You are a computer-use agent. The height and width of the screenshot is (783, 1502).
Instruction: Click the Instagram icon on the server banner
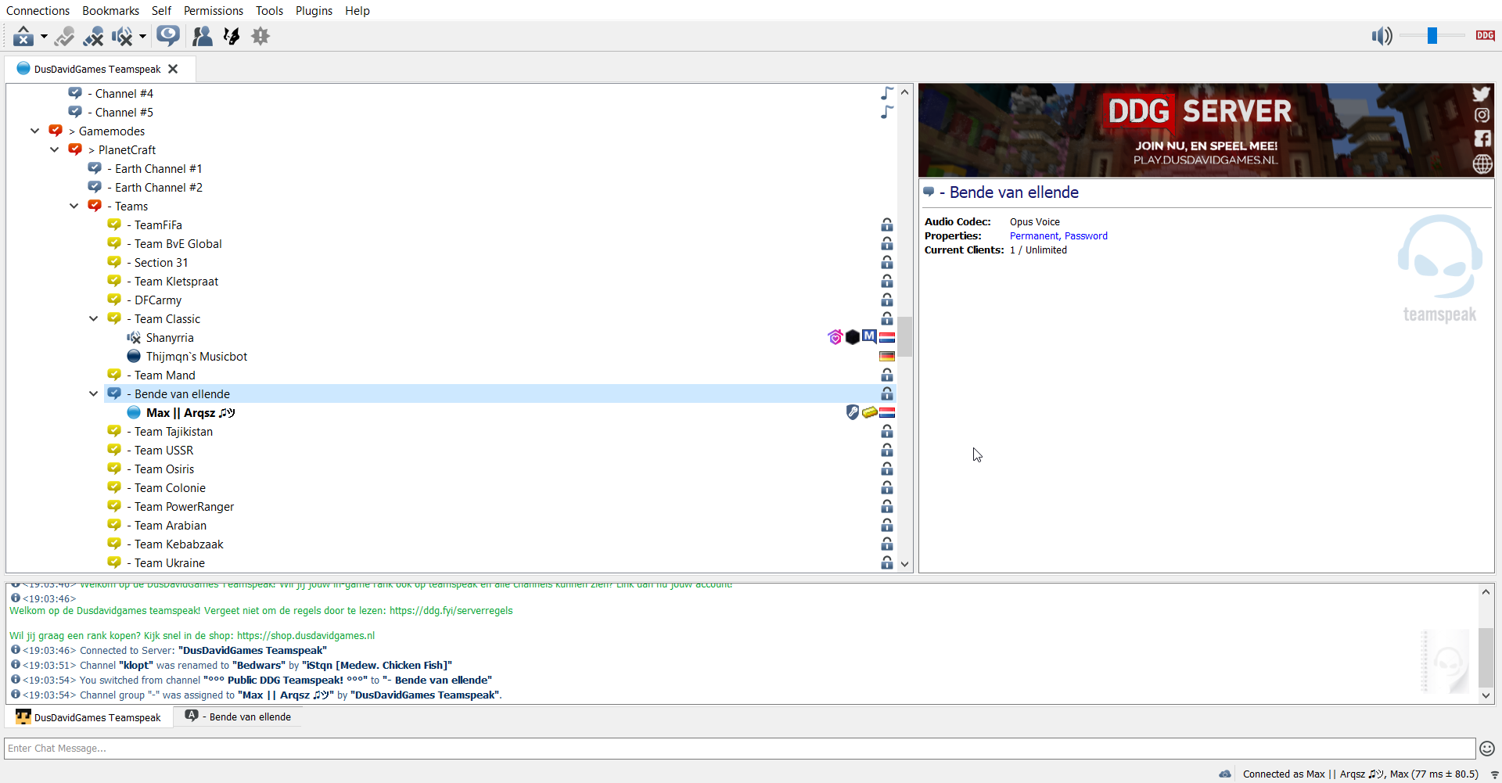click(x=1482, y=116)
